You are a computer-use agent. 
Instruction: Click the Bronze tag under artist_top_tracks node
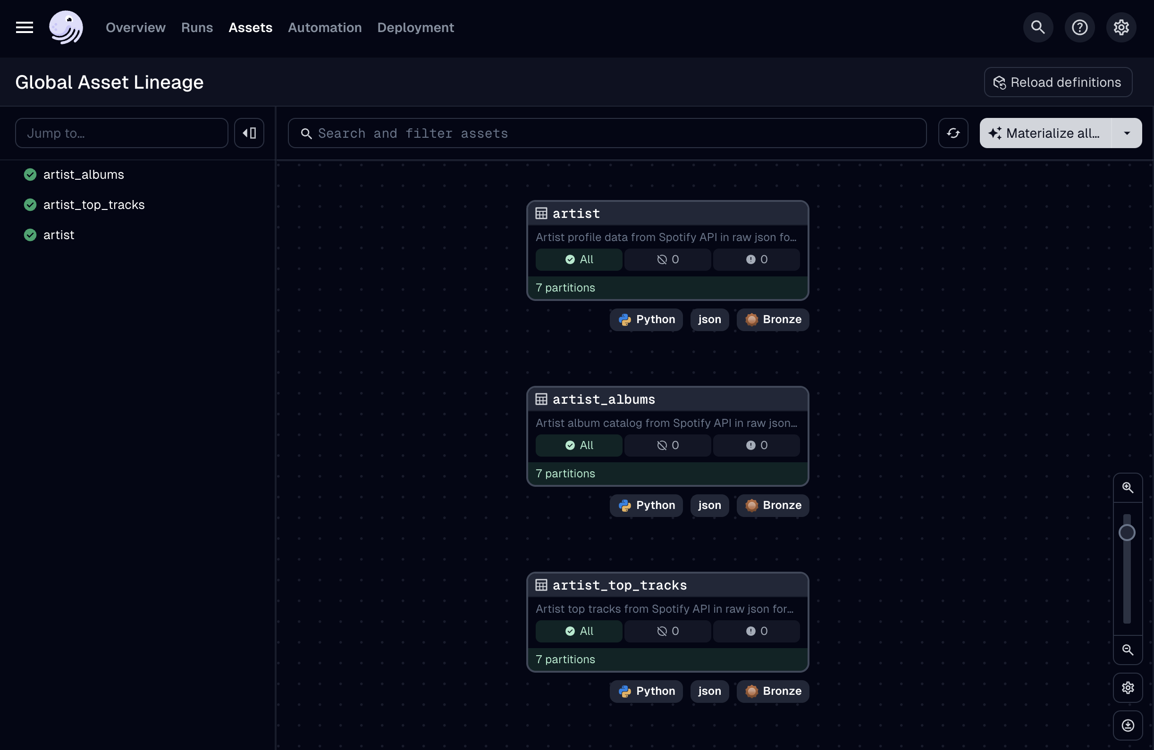773,692
